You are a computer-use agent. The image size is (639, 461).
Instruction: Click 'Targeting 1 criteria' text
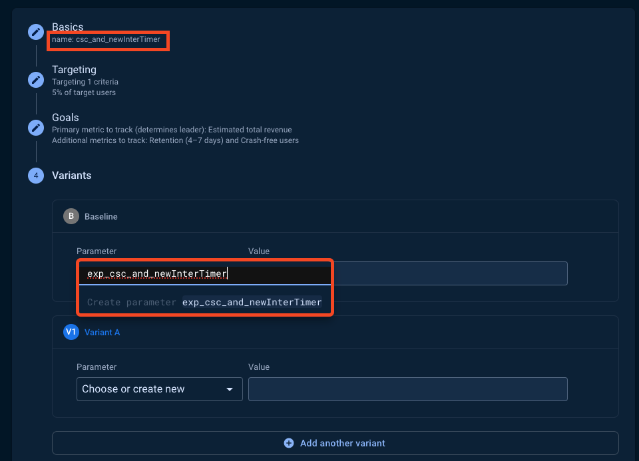pyautogui.click(x=85, y=82)
